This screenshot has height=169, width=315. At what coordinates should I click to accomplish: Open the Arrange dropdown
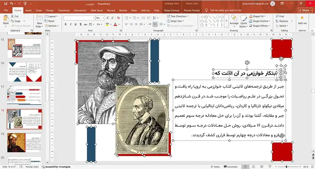pyautogui.click(x=234, y=21)
